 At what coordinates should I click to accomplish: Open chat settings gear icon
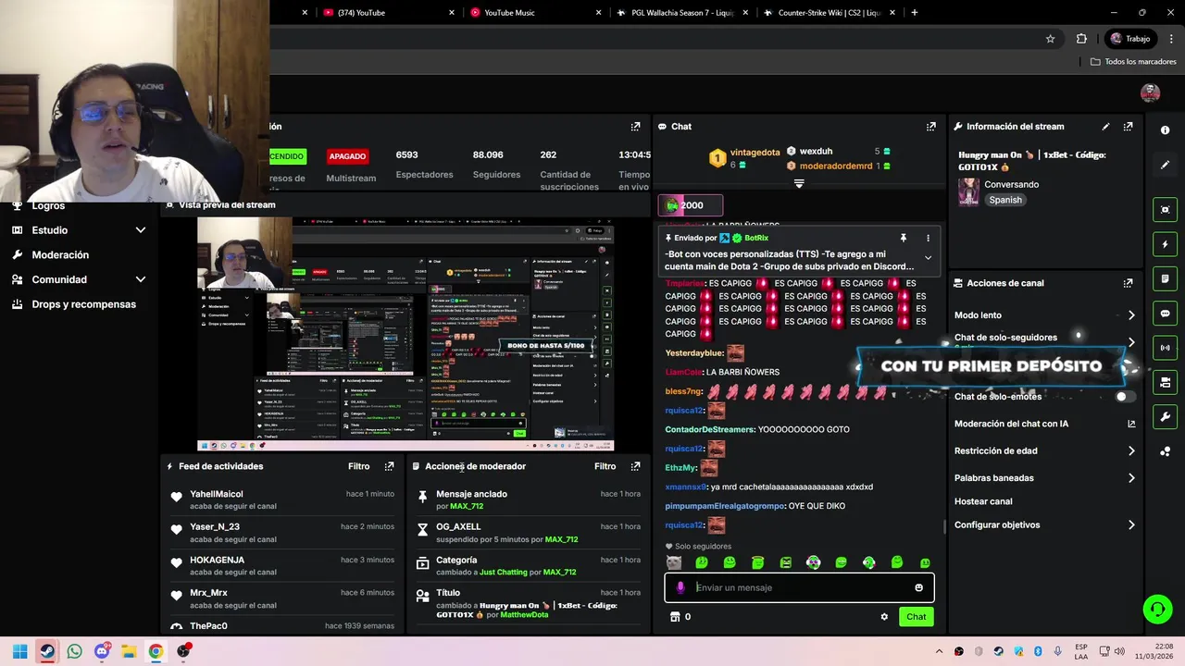click(x=884, y=617)
